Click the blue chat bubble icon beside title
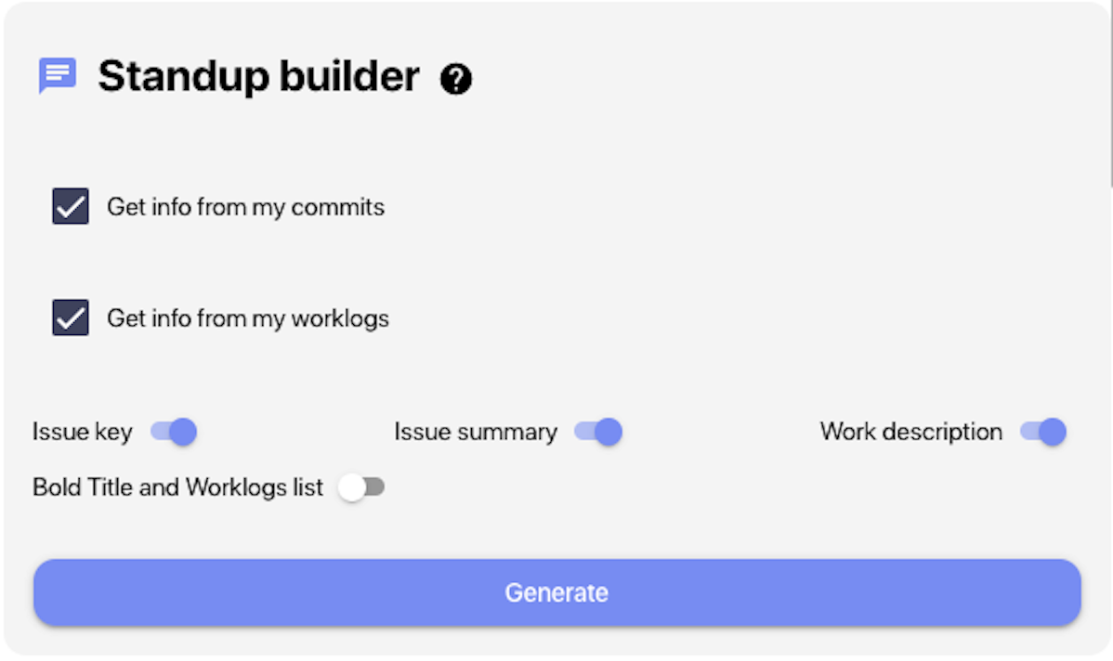The image size is (1113, 661). pos(58,75)
